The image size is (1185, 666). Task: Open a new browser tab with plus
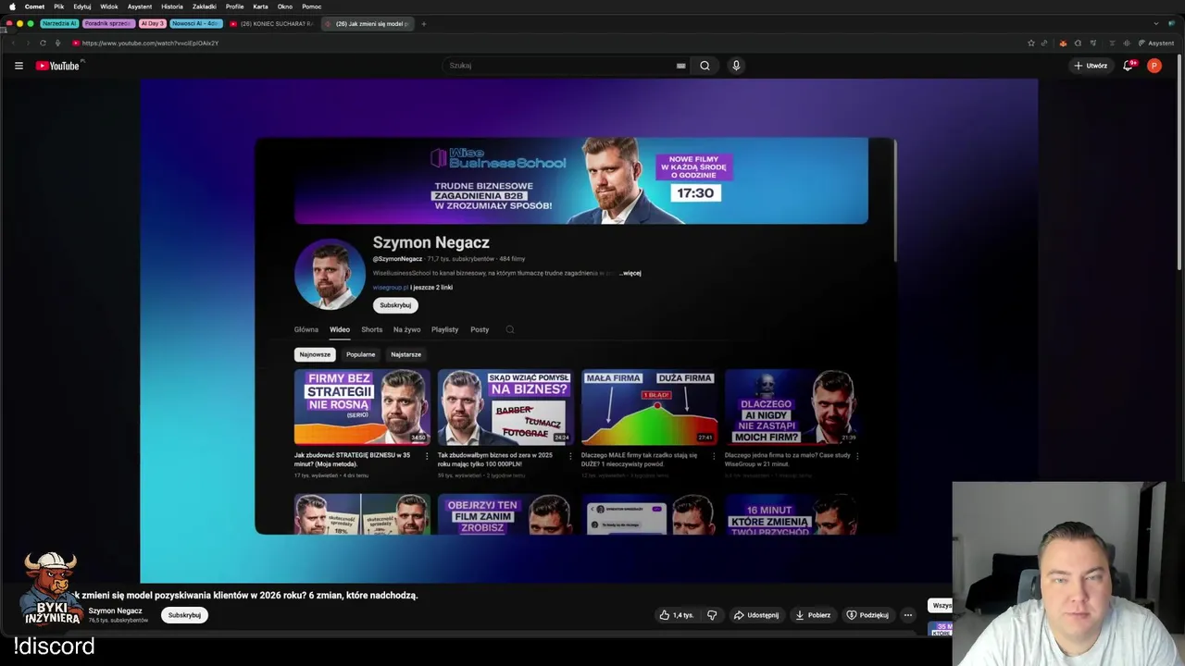[x=423, y=23]
